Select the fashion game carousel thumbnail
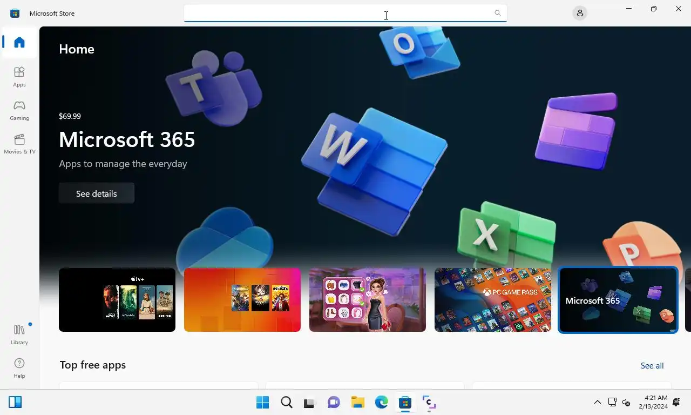The height and width of the screenshot is (415, 691). tap(368, 300)
